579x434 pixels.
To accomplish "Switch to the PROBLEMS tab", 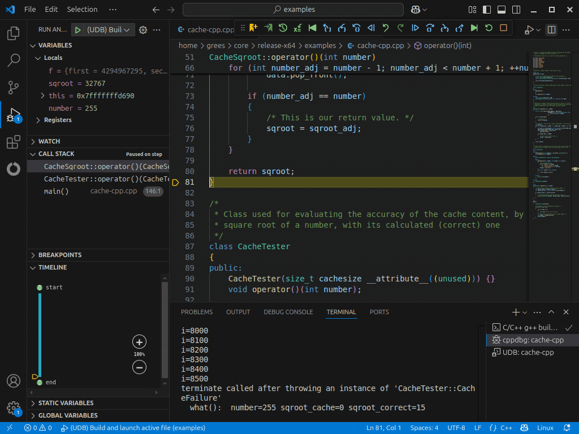I will pos(197,312).
